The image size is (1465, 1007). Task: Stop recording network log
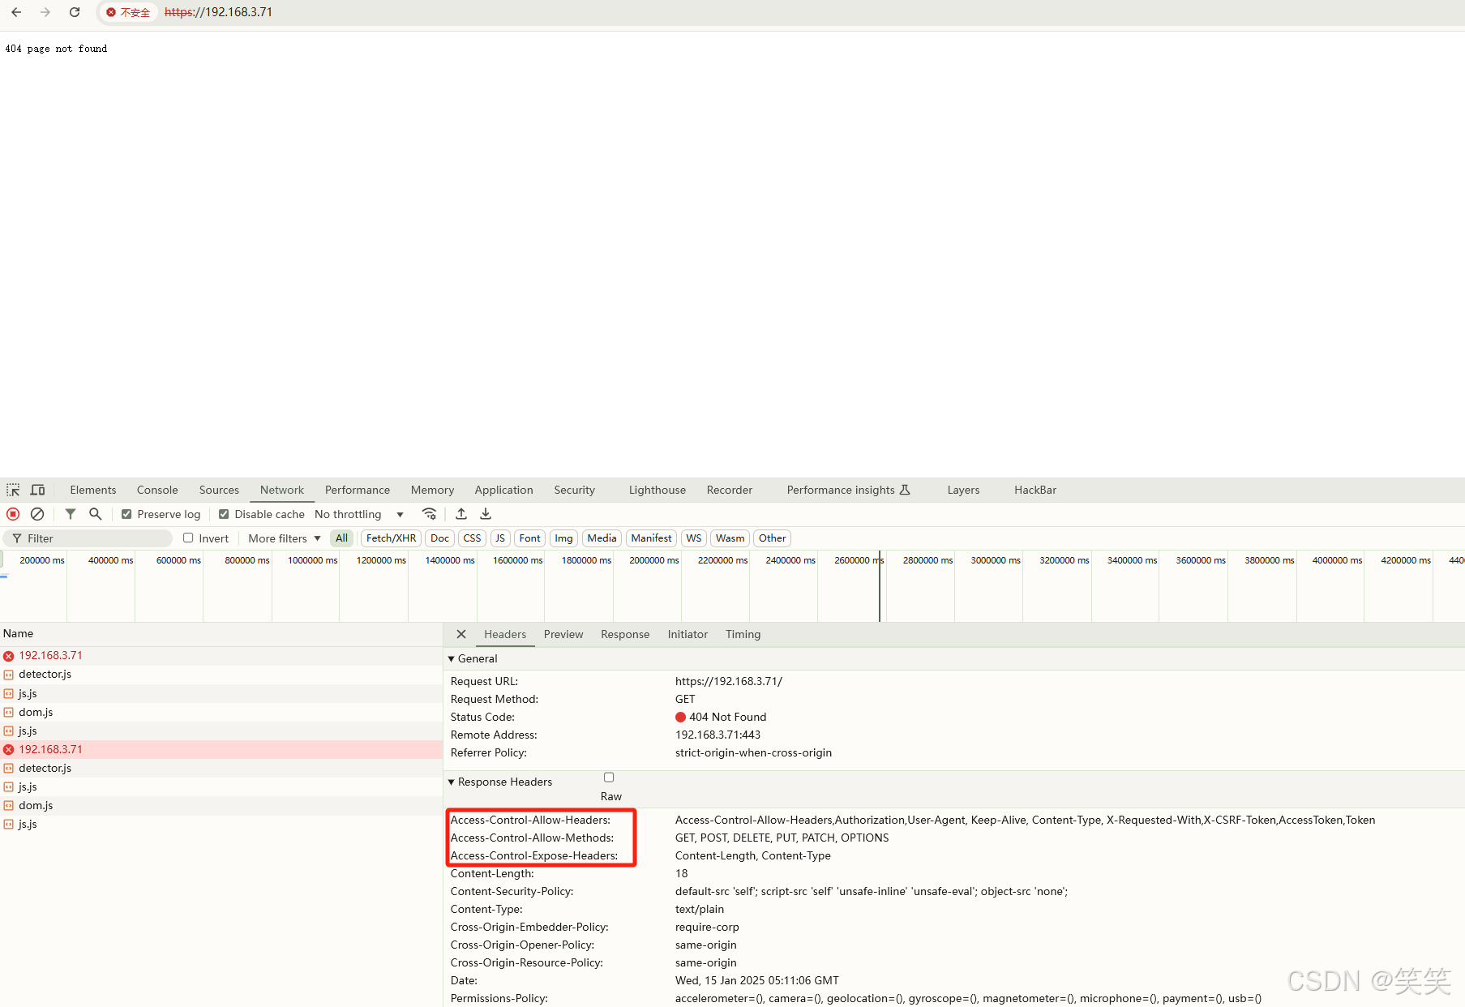coord(13,514)
